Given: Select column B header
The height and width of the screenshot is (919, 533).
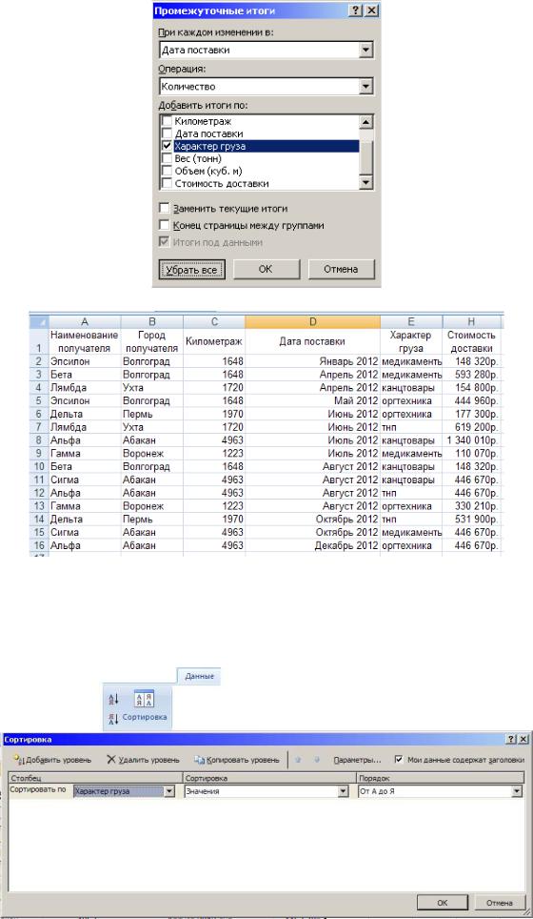Looking at the screenshot, I should (x=152, y=321).
